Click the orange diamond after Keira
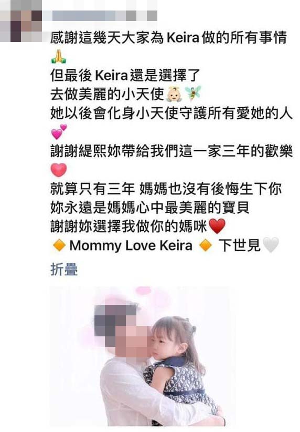 (206, 245)
